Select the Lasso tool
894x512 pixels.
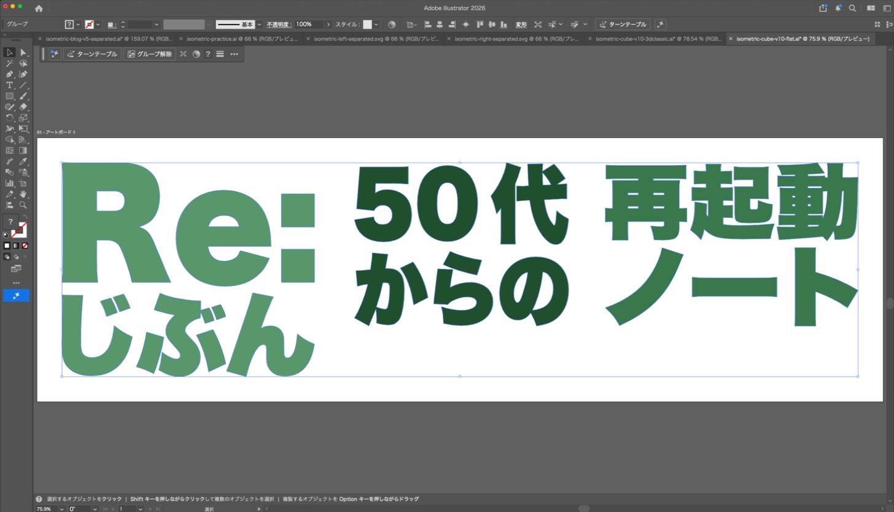click(x=23, y=63)
